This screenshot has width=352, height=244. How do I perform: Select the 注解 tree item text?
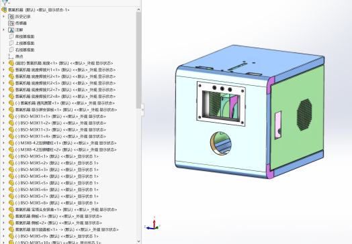click(19, 29)
